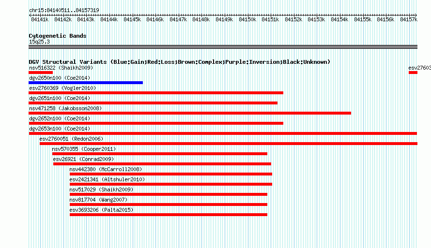
Task: Open esv2421341 (Altshuler2010) variant
Action: [x=107, y=179]
